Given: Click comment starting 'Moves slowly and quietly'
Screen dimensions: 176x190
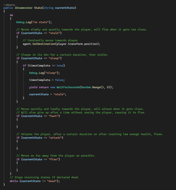Looking at the screenshot, I should (82, 30).
